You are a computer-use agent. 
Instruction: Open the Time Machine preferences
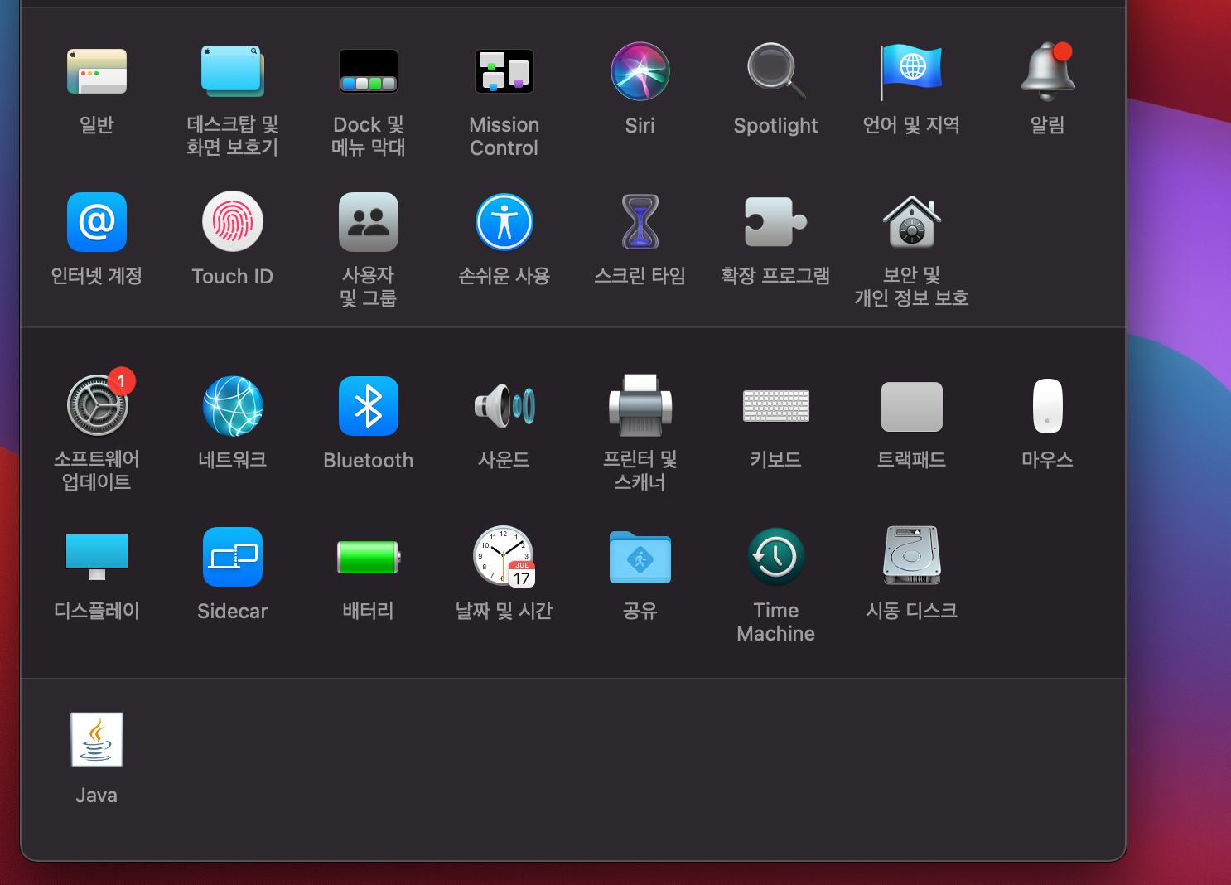click(776, 557)
